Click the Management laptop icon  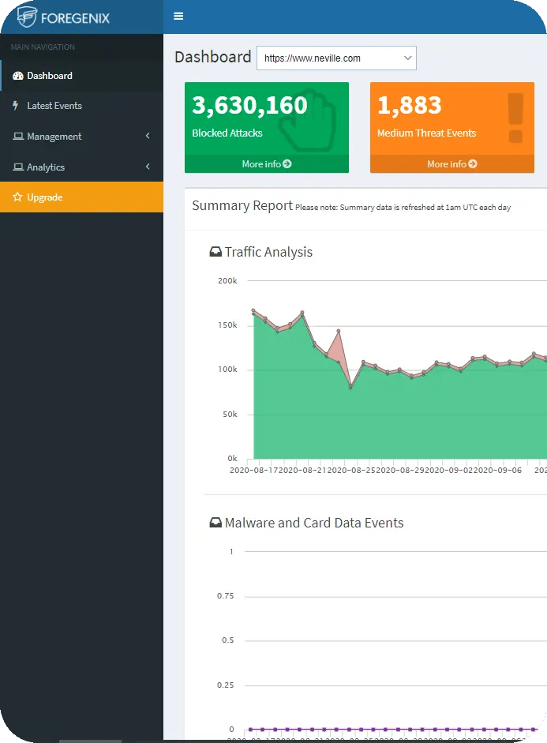coord(18,137)
